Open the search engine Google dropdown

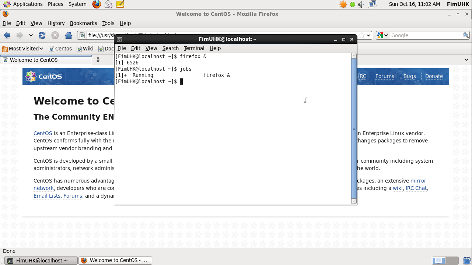(382, 35)
